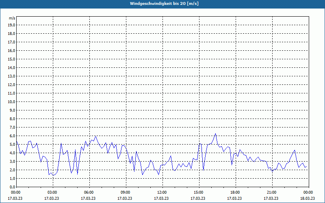Select the '13,0' axis value
325x203 pixels.
tap(11, 76)
